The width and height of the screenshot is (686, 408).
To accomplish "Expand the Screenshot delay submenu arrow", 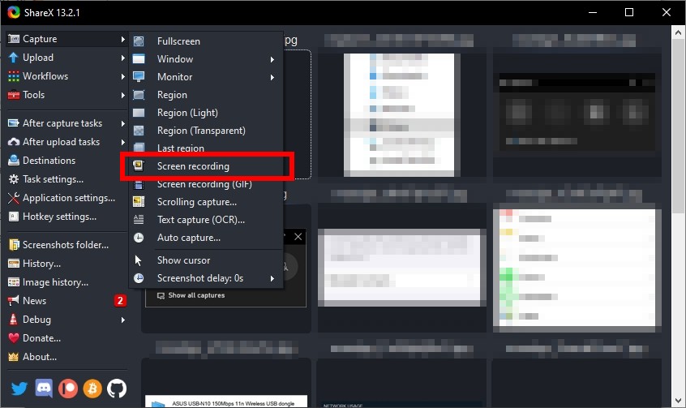I will [272, 278].
